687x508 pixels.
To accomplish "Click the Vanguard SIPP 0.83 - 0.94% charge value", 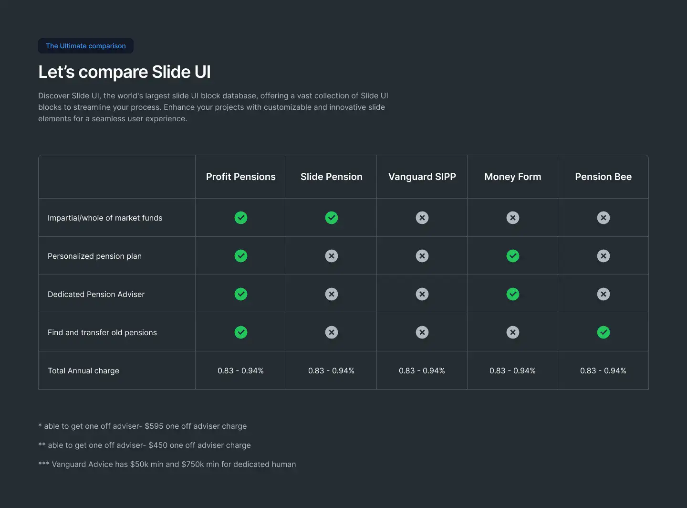I will (x=422, y=370).
